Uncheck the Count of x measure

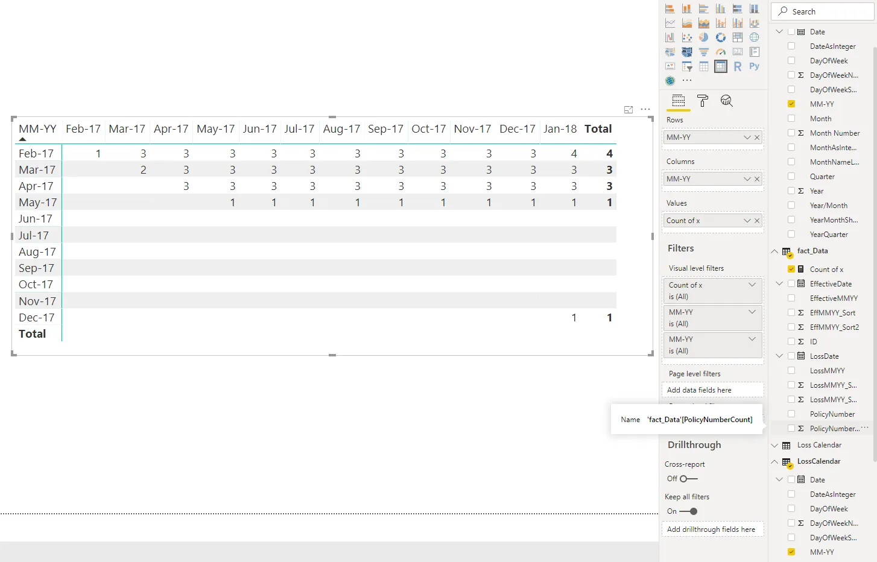(791, 269)
